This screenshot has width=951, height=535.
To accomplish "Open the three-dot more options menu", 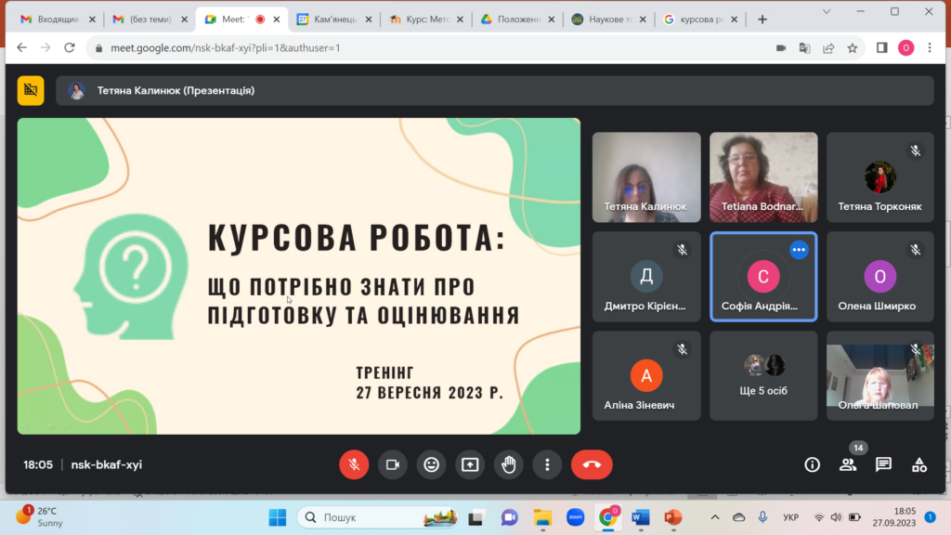I will point(548,464).
